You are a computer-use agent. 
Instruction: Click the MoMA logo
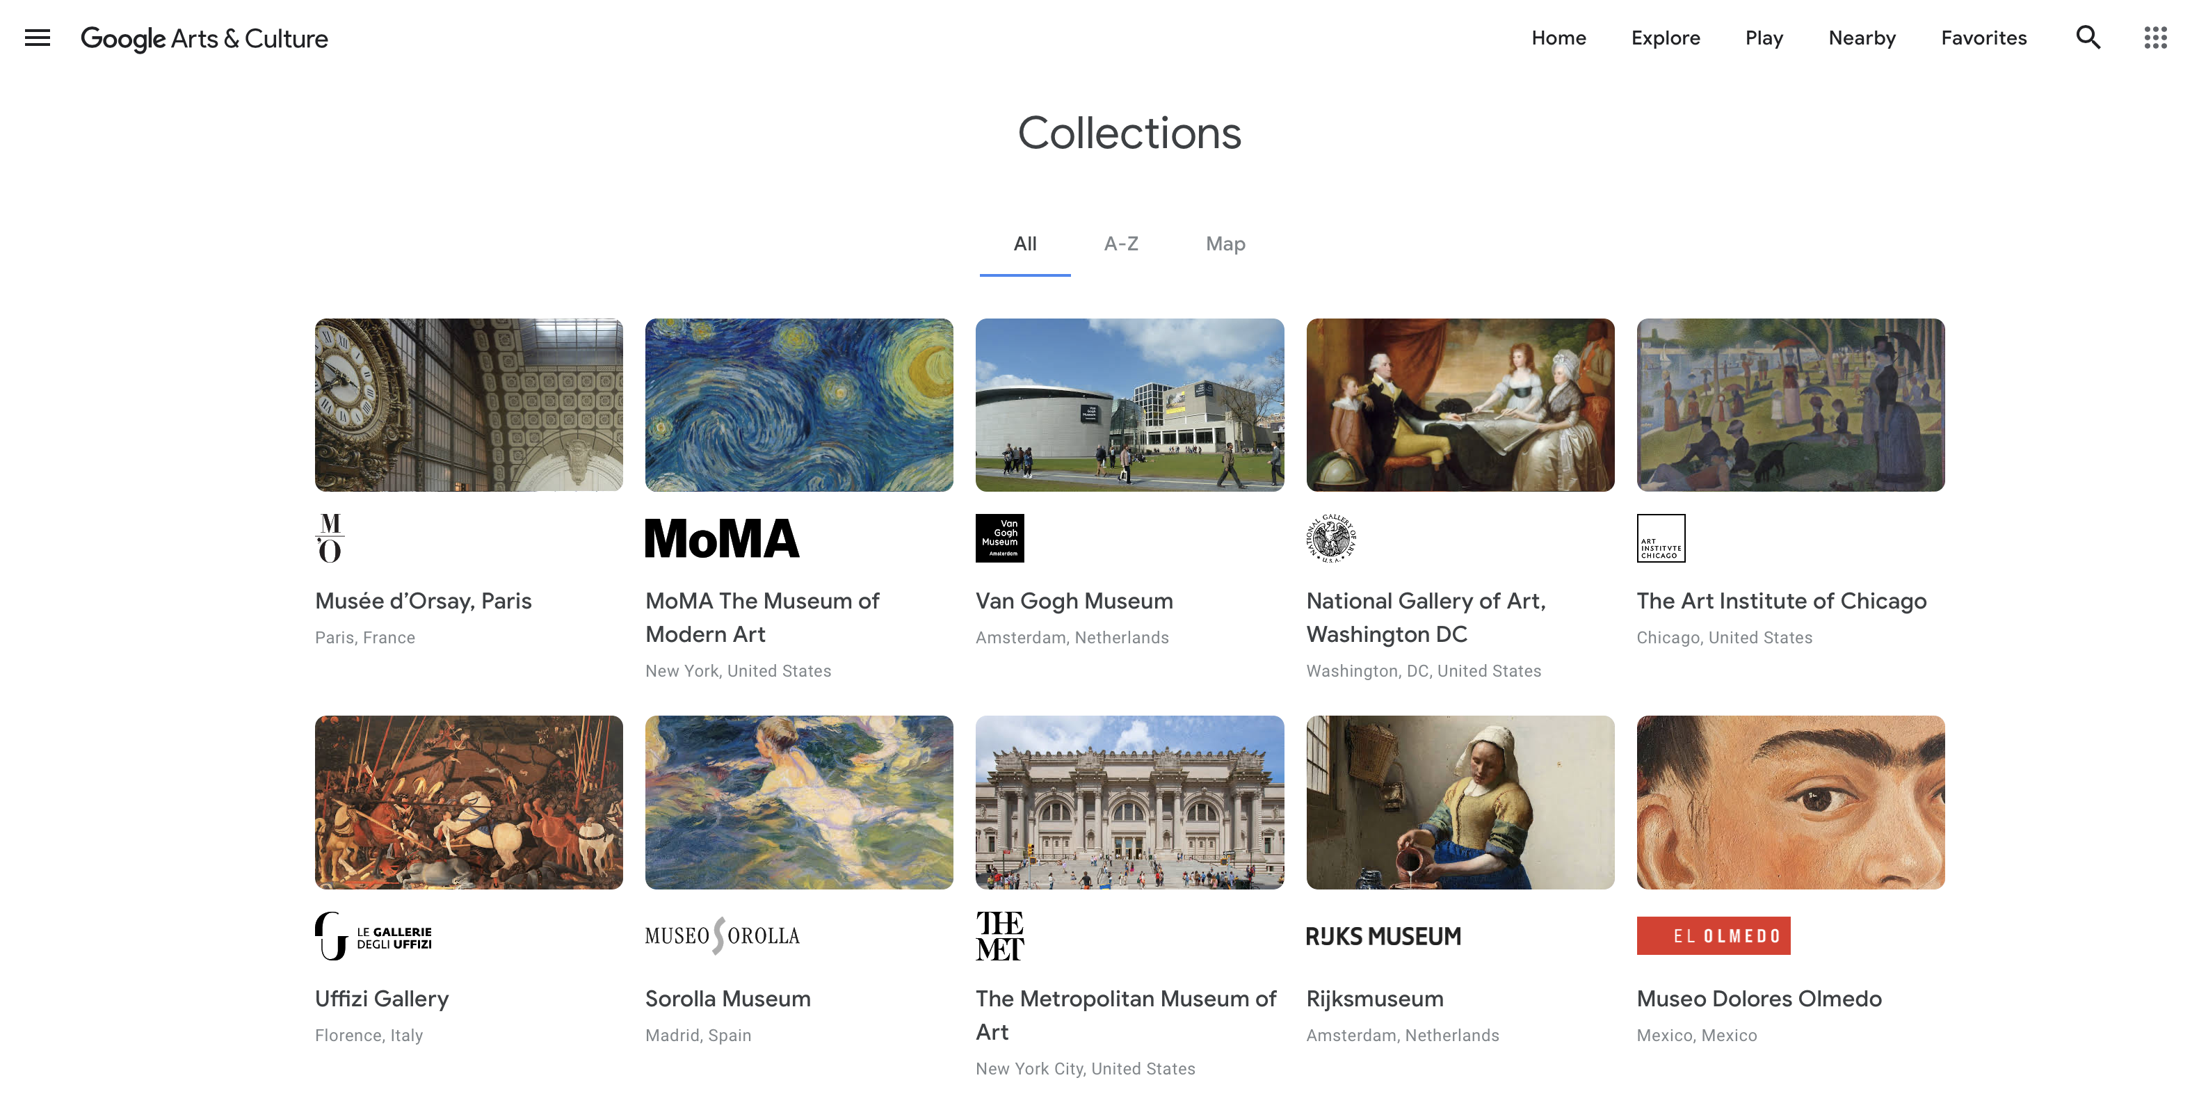722,538
